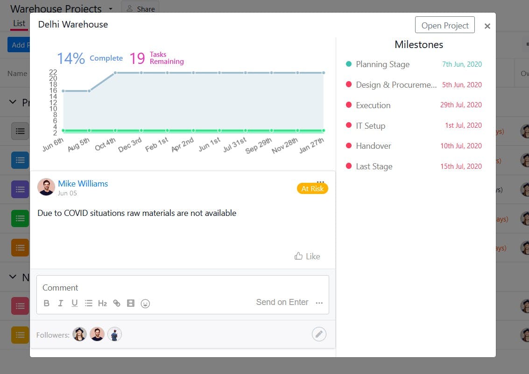
Task: Click into the Comment text field
Action: coord(182,287)
